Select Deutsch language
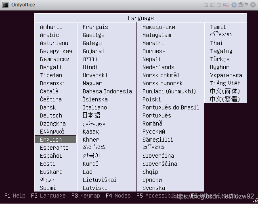Screen dimensions: 258x204 51,115
